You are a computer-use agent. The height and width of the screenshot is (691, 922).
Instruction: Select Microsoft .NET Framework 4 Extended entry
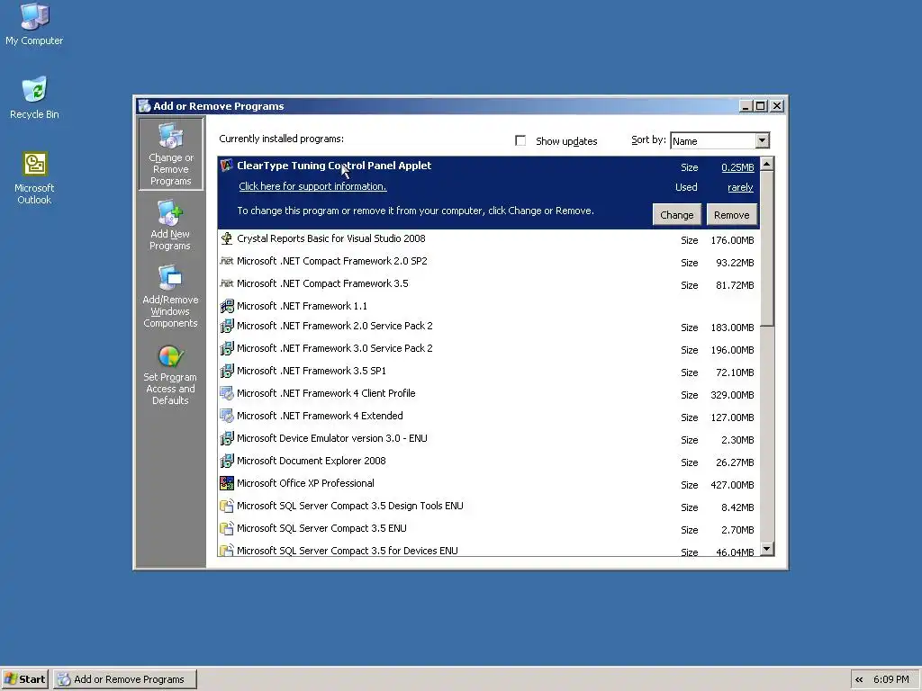pos(488,416)
